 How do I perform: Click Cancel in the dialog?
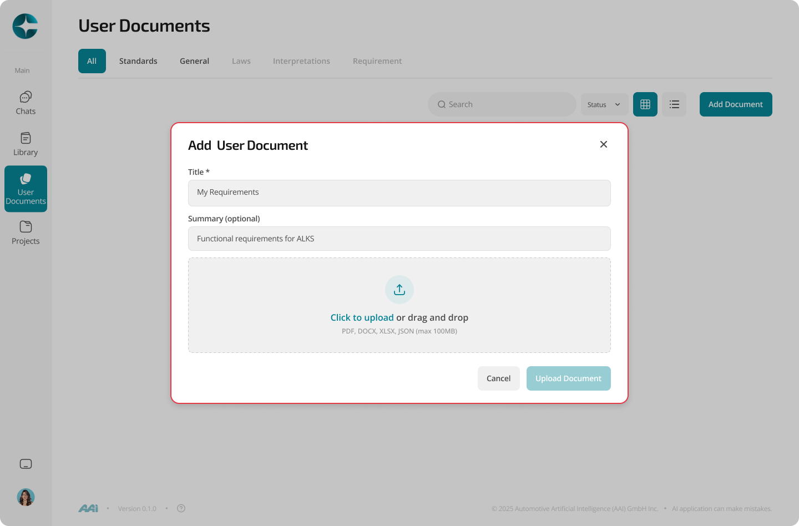point(498,378)
